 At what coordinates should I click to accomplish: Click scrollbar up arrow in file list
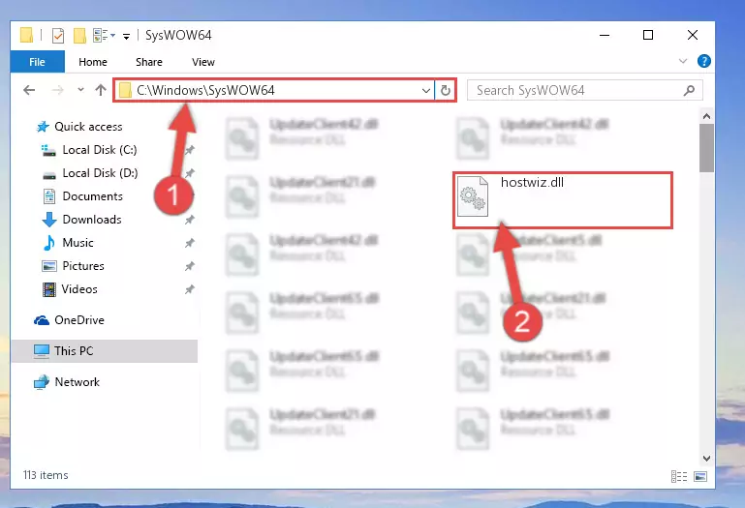coord(706,116)
